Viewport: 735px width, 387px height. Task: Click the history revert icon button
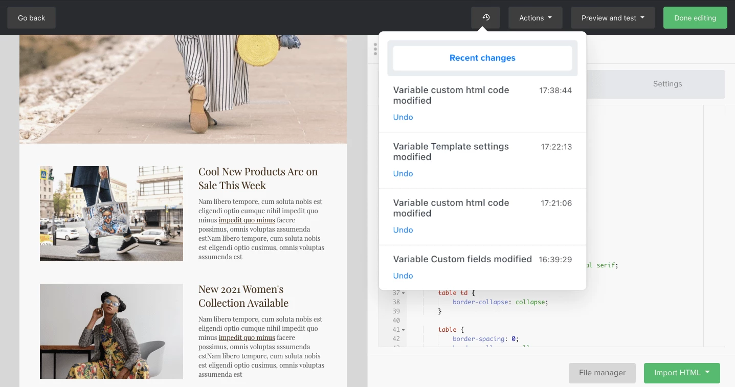tap(485, 18)
